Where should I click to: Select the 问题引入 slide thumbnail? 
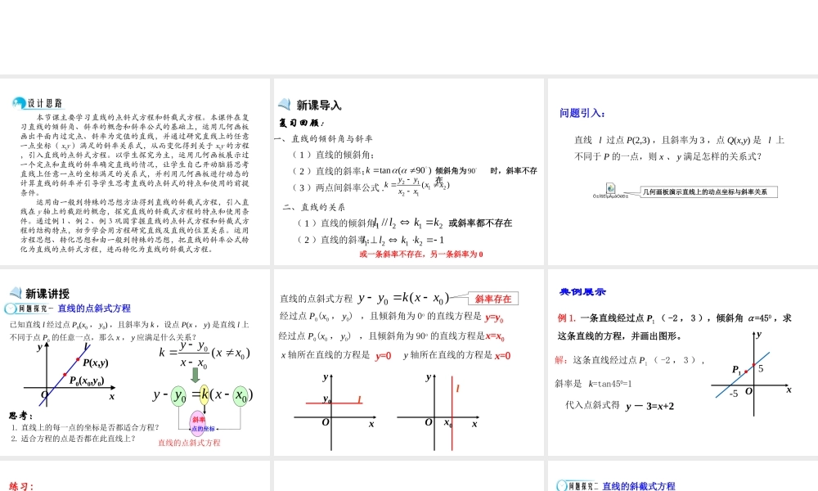[683, 172]
